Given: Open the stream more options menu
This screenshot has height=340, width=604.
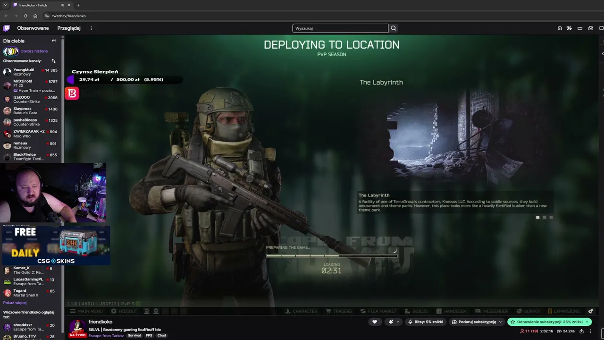Looking at the screenshot, I should pyautogui.click(x=590, y=331).
